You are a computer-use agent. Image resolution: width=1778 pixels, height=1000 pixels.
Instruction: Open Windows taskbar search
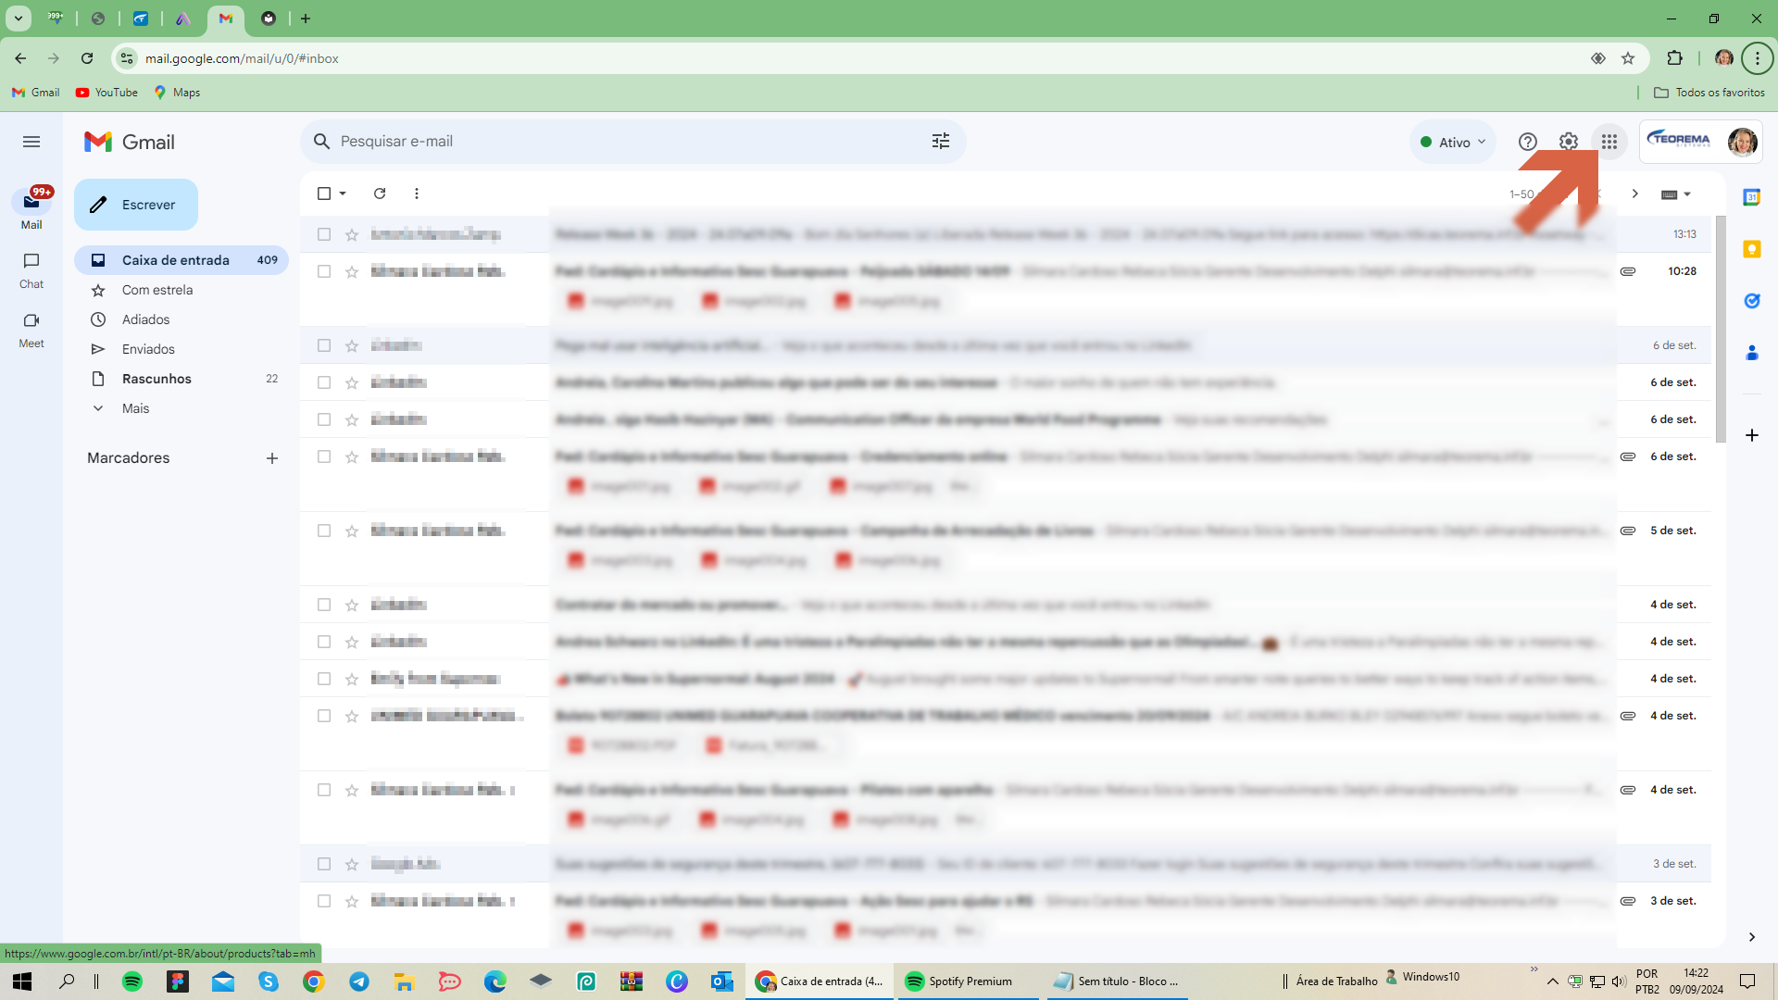(x=67, y=981)
